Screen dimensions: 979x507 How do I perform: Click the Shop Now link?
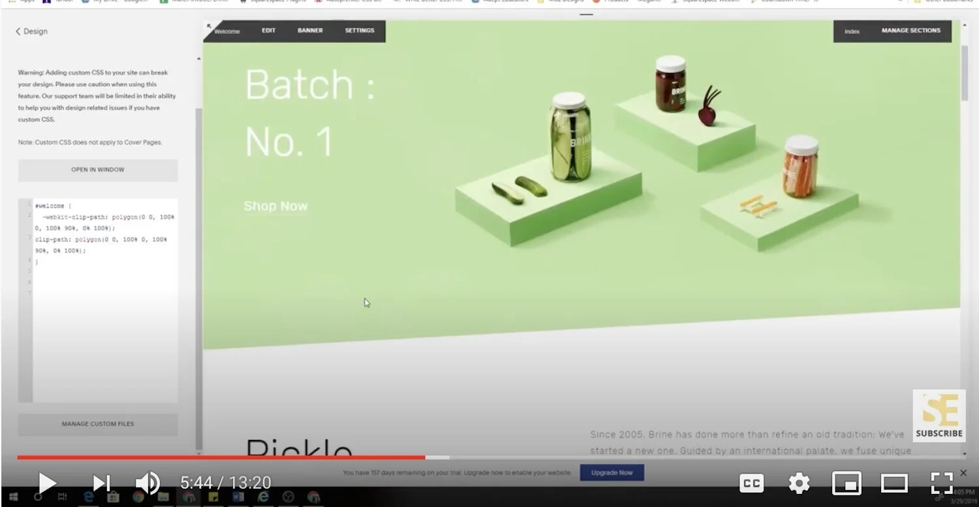click(x=275, y=206)
